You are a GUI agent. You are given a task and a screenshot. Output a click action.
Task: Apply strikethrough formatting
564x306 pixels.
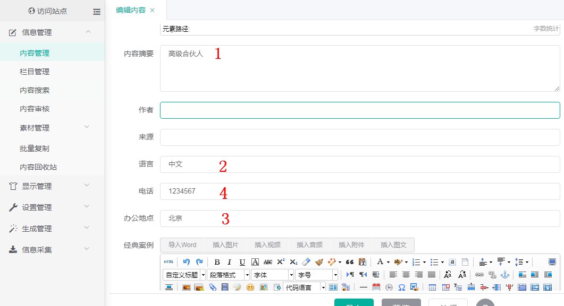click(x=268, y=262)
